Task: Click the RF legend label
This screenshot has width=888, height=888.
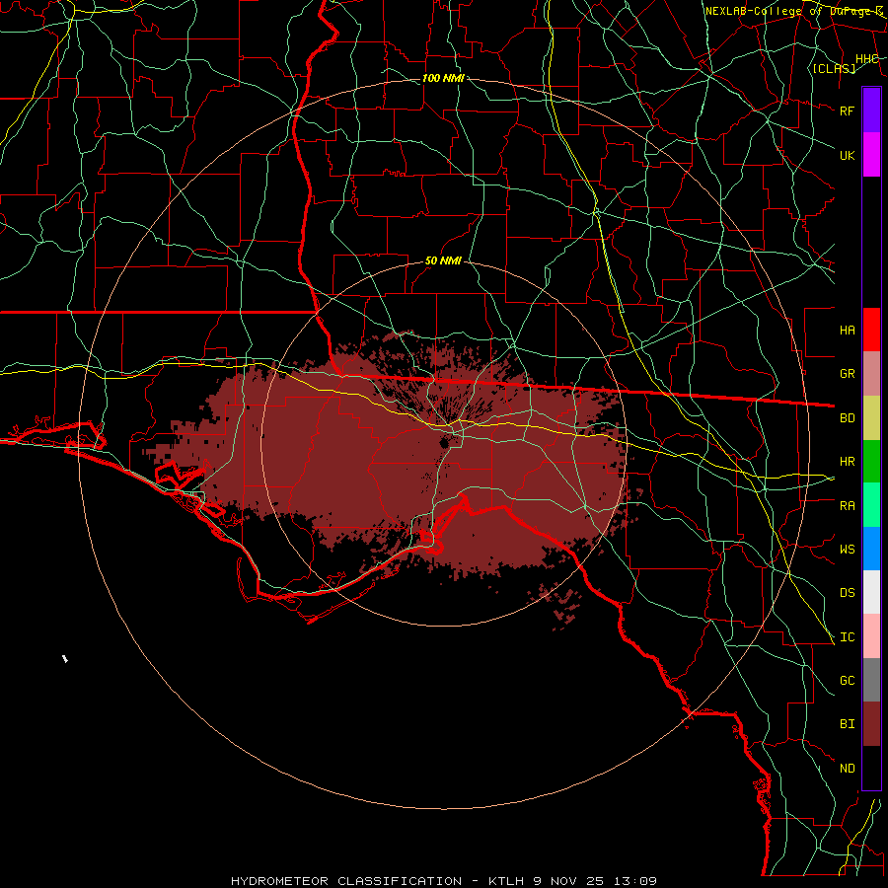Action: click(x=848, y=111)
